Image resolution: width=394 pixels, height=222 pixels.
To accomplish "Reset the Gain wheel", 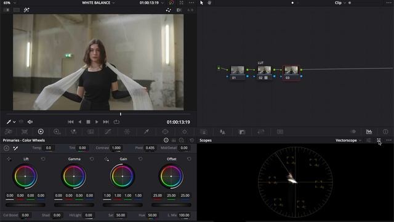I will [x=140, y=159].
